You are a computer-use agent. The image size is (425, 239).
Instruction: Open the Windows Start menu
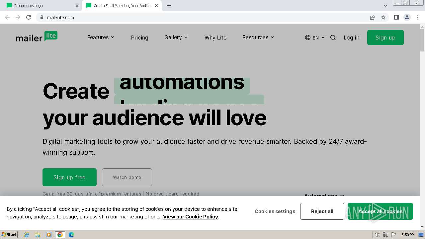point(9,235)
